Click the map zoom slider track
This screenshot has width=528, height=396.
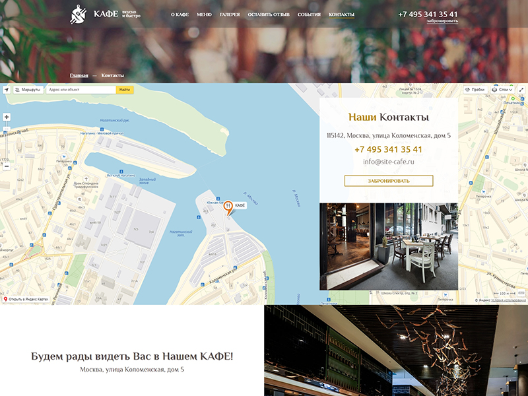point(7,141)
